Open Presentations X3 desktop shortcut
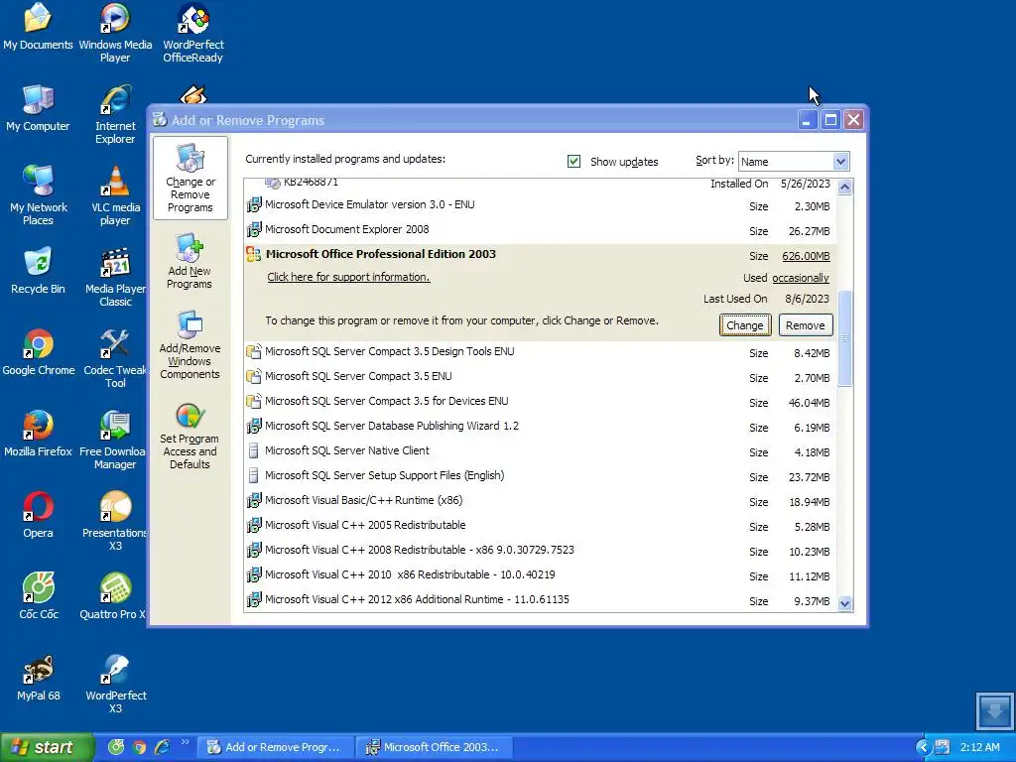This screenshot has width=1016, height=762. click(115, 522)
